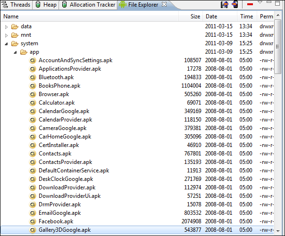Click the CalendarProvider.apk file icon
Viewport: 285px width, 236px height.
33,120
